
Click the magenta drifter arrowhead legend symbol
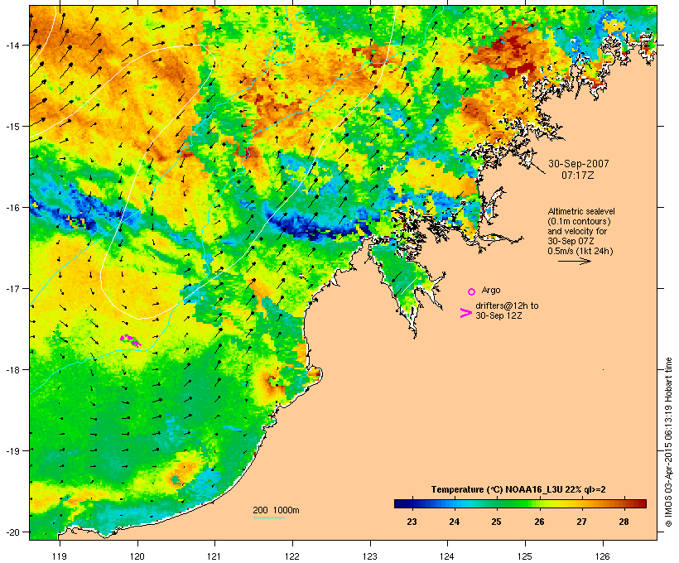point(465,313)
